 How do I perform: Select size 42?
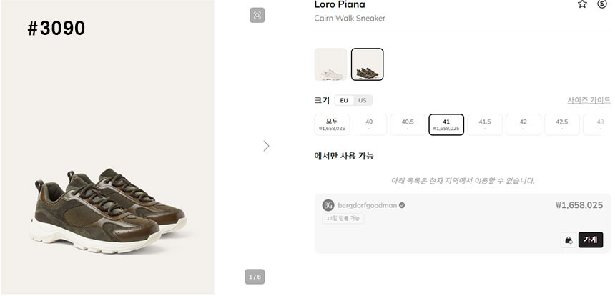click(523, 124)
